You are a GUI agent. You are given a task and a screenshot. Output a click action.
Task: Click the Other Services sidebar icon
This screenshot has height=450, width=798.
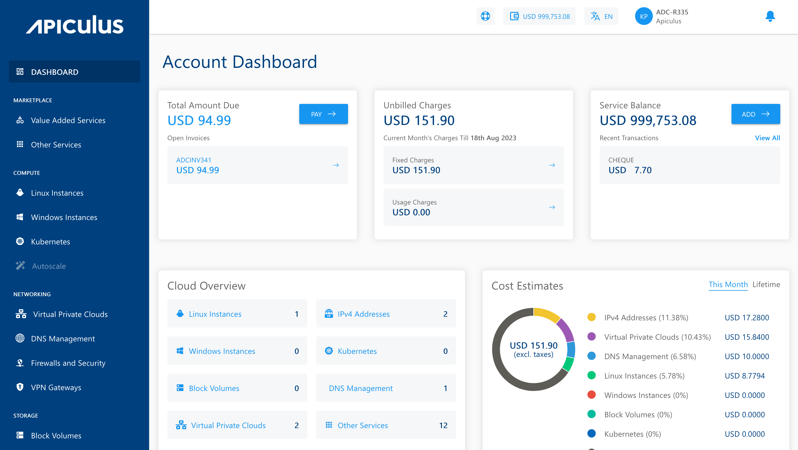coord(20,144)
